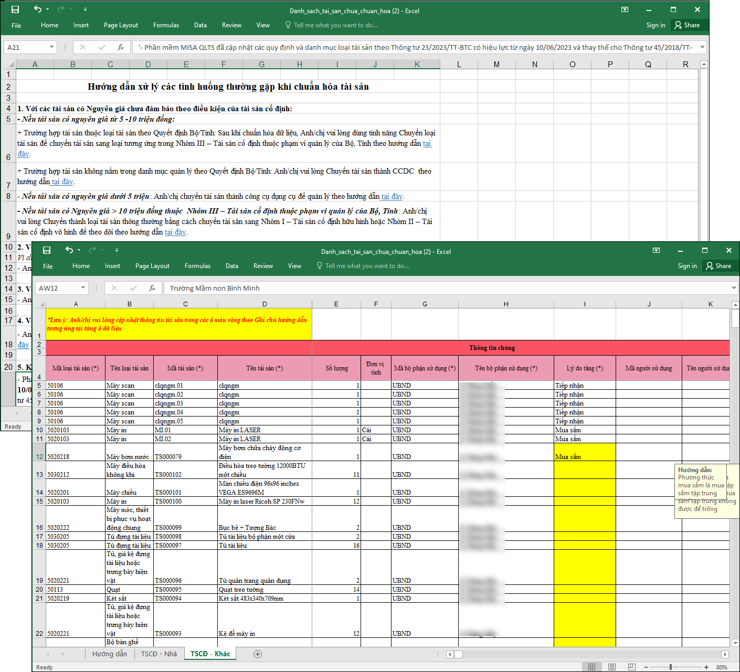Toggle Page Layout view on the status bar
Viewport: 740px width, 672px height.
click(x=611, y=667)
